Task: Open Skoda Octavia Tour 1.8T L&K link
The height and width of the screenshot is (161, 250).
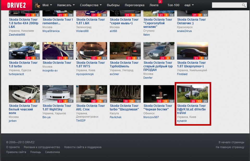Action: coord(90,21)
